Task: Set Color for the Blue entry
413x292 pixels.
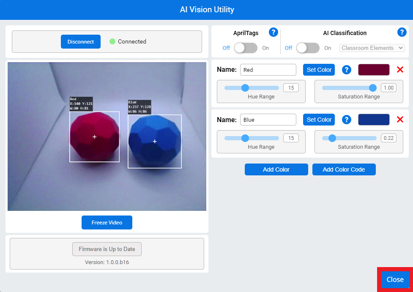Action: (319, 119)
